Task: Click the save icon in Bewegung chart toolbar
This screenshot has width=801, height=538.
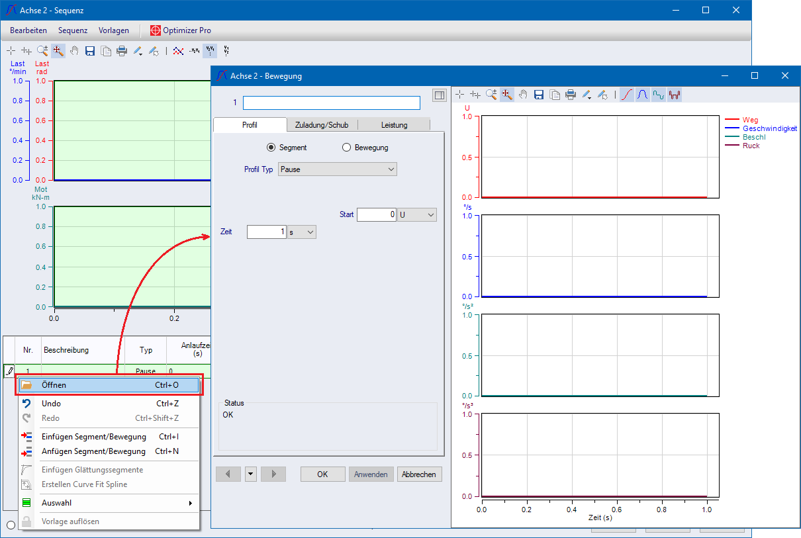Action: pos(539,95)
